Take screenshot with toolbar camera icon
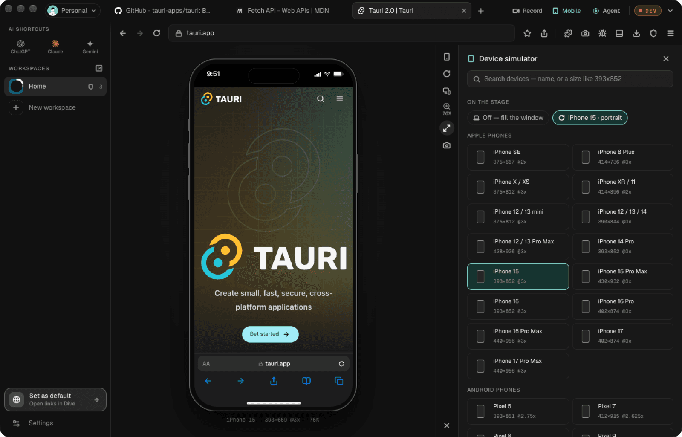Screen dimensions: 682x437 point(585,33)
